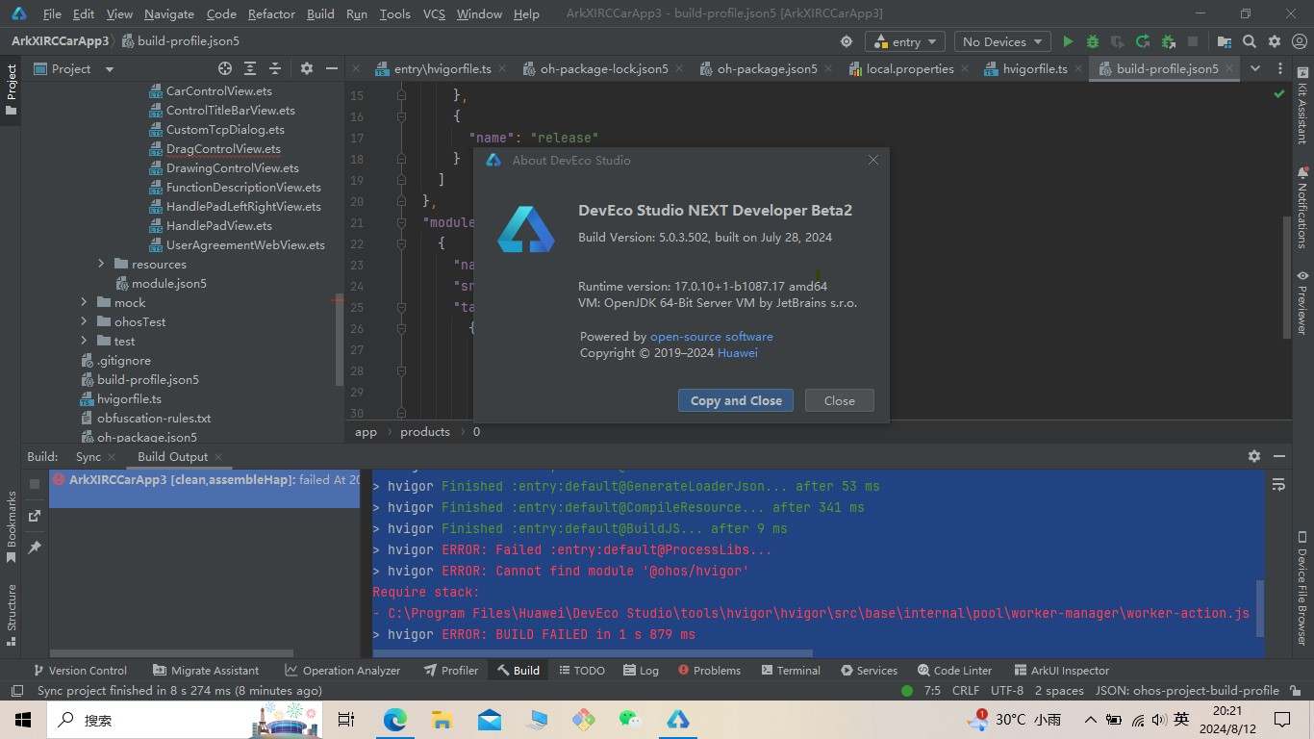Open Windows Start menu
Image resolution: width=1314 pixels, height=739 pixels.
coord(22,720)
